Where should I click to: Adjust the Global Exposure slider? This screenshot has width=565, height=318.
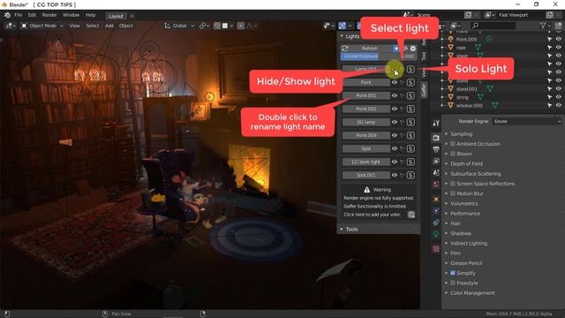click(379, 57)
